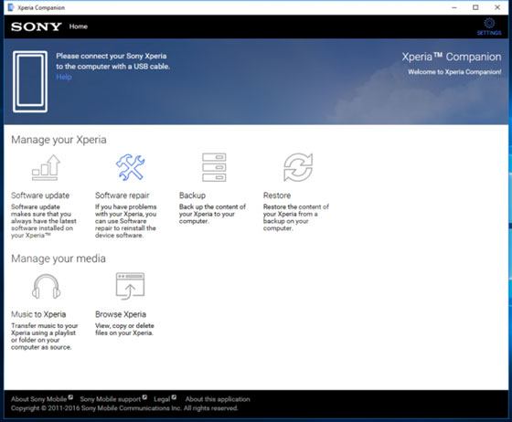This screenshot has height=422, width=512.
Task: Select the Browse Xperia heading
Action: point(121,314)
